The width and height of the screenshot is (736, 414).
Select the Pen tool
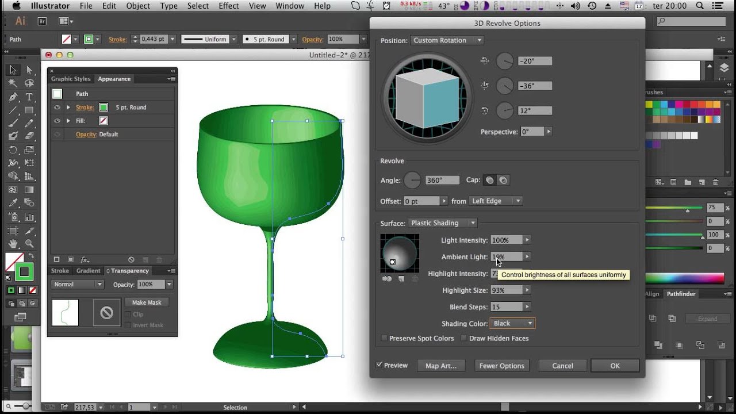(11, 95)
